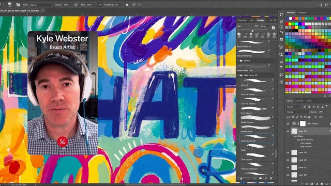Toggle brush settings from Brushes panel button
This screenshot has width=331, height=186.
click(274, 27)
